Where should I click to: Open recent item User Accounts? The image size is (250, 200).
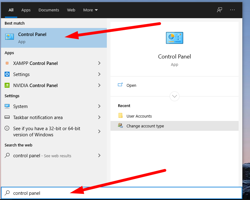tap(175, 116)
